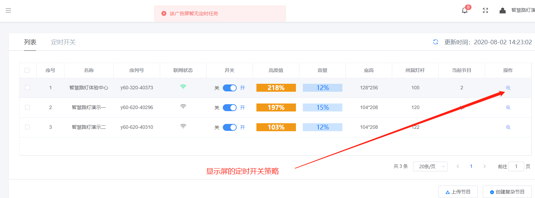The width and height of the screenshot is (535, 198).
Task: Check the select-all header checkbox
Action: (x=27, y=70)
